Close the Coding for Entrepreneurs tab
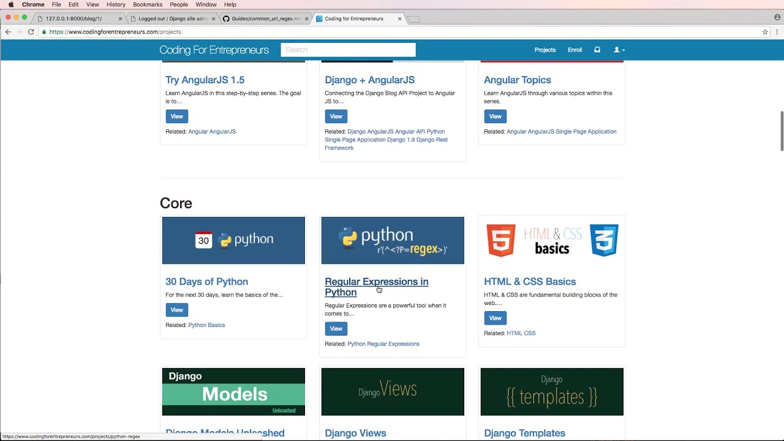Screen dimensions: 784x441 400,19
